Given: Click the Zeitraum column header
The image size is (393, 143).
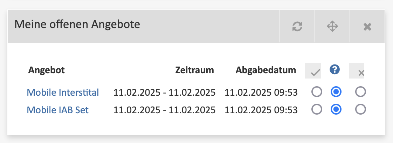Looking at the screenshot, I should coord(194,70).
